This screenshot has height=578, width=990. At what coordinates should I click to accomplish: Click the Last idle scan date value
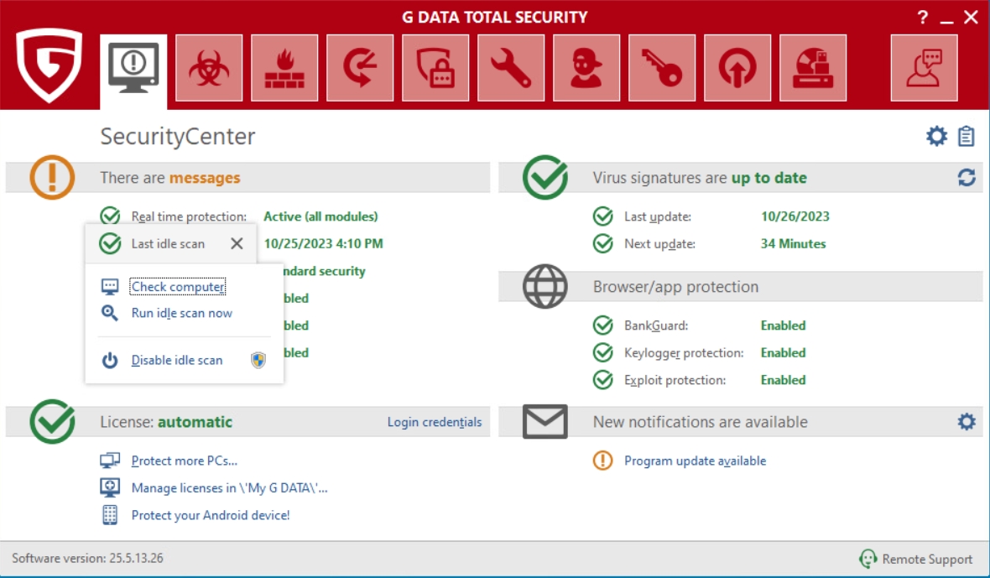pos(323,243)
